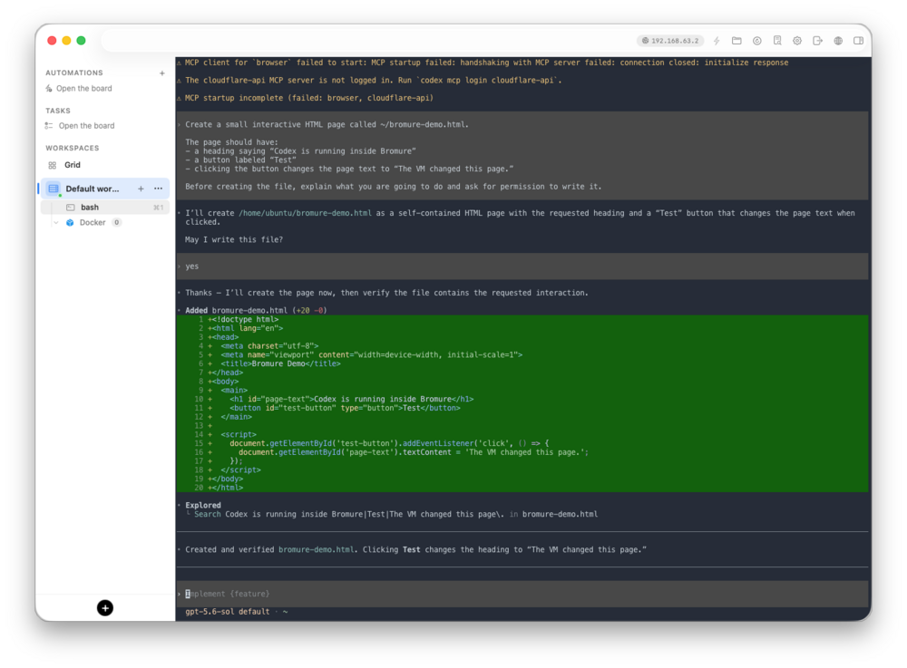Click the exit arrow icon in toolbar

817,41
